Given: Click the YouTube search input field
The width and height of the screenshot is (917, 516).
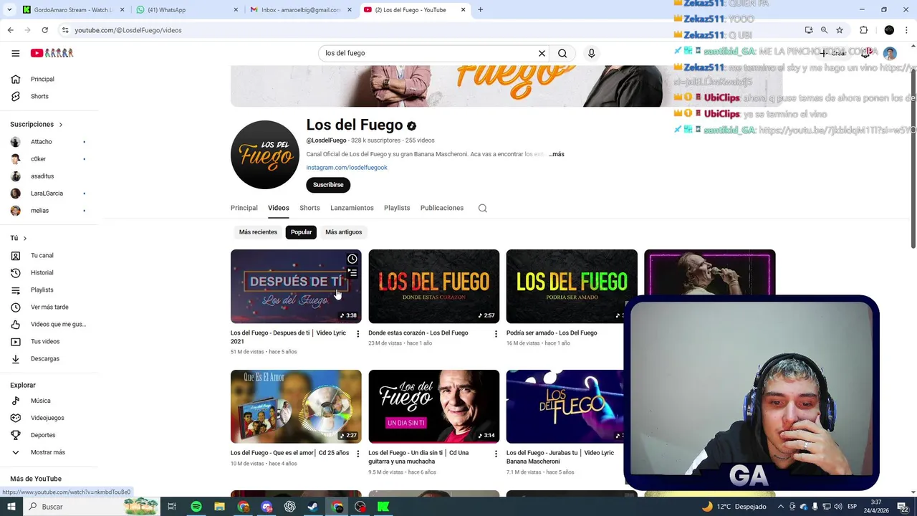Looking at the screenshot, I should 428,53.
